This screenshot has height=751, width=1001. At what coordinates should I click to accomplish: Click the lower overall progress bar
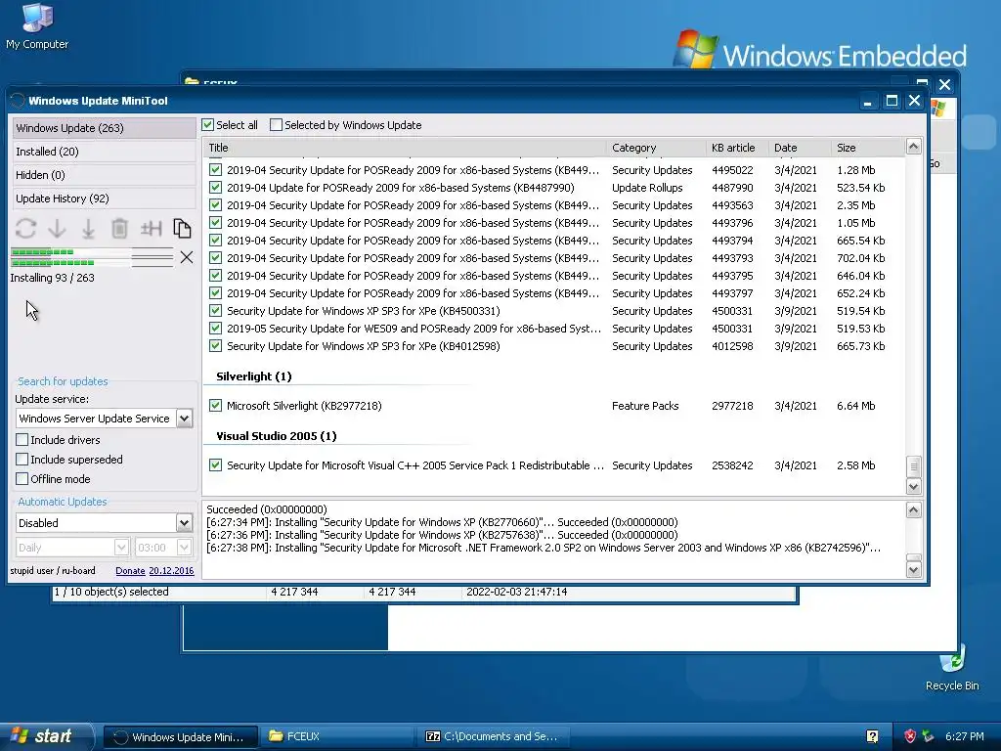click(x=92, y=262)
